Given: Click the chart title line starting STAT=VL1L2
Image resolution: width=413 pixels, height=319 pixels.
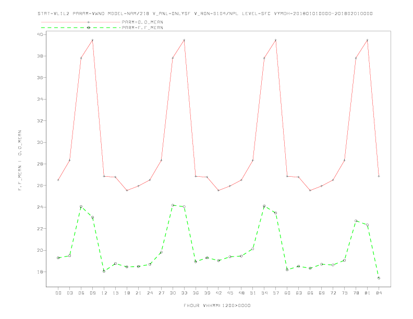Looking at the screenshot, I should [x=205, y=14].
